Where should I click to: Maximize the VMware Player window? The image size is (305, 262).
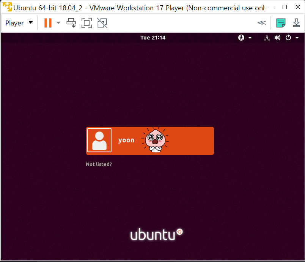285,7
